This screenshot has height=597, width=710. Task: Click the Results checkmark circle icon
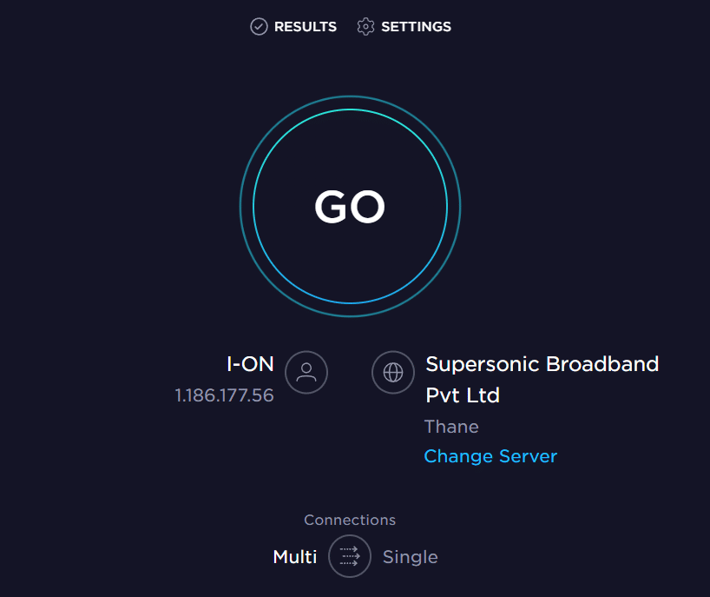coord(259,27)
